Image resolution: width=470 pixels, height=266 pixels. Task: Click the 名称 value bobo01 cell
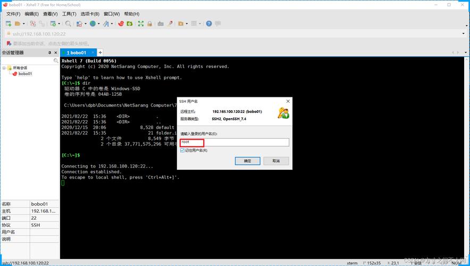[x=45, y=204]
